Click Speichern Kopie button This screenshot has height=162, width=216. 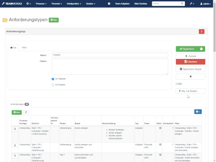point(190,69)
